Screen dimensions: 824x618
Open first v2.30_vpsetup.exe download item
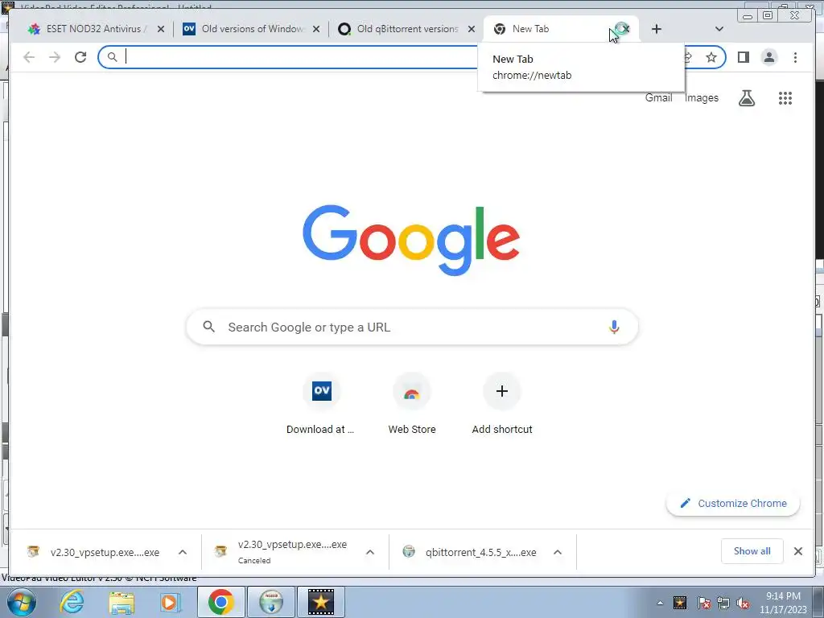tap(93, 552)
